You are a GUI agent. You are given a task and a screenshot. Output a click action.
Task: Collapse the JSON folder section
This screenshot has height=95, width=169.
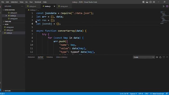pos(14,25)
